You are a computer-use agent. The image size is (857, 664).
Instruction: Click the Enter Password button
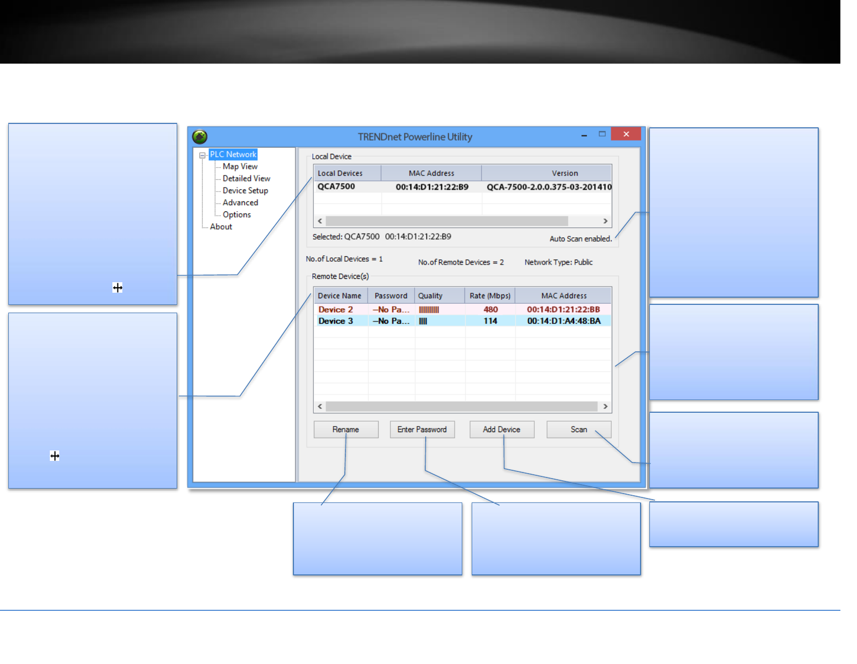[422, 429]
